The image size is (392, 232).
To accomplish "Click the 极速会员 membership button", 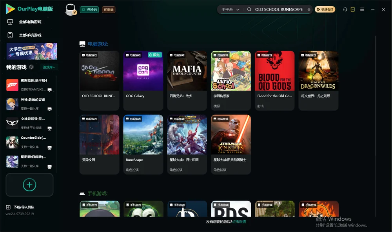I will coord(325,9).
